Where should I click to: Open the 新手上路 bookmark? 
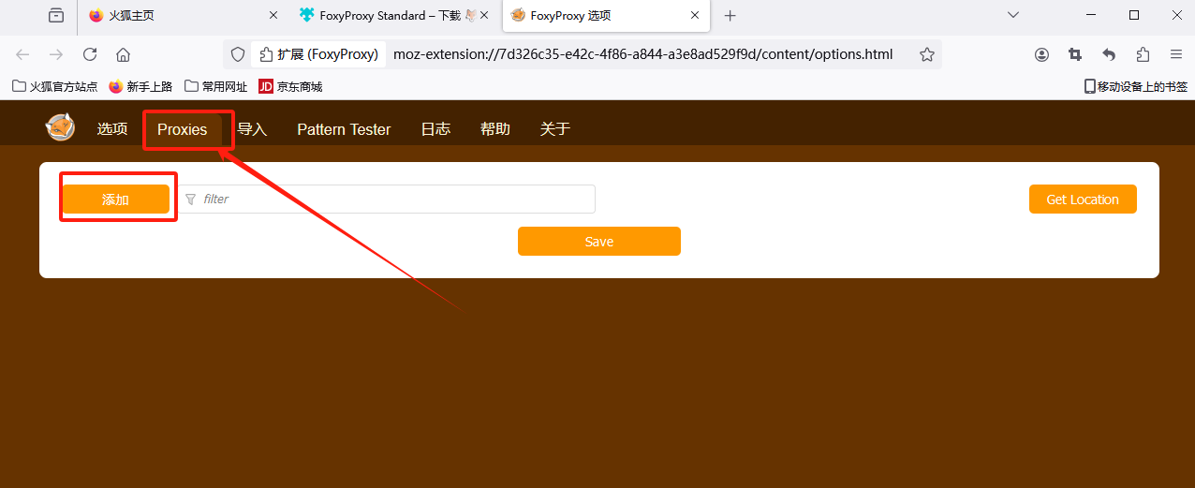(140, 86)
